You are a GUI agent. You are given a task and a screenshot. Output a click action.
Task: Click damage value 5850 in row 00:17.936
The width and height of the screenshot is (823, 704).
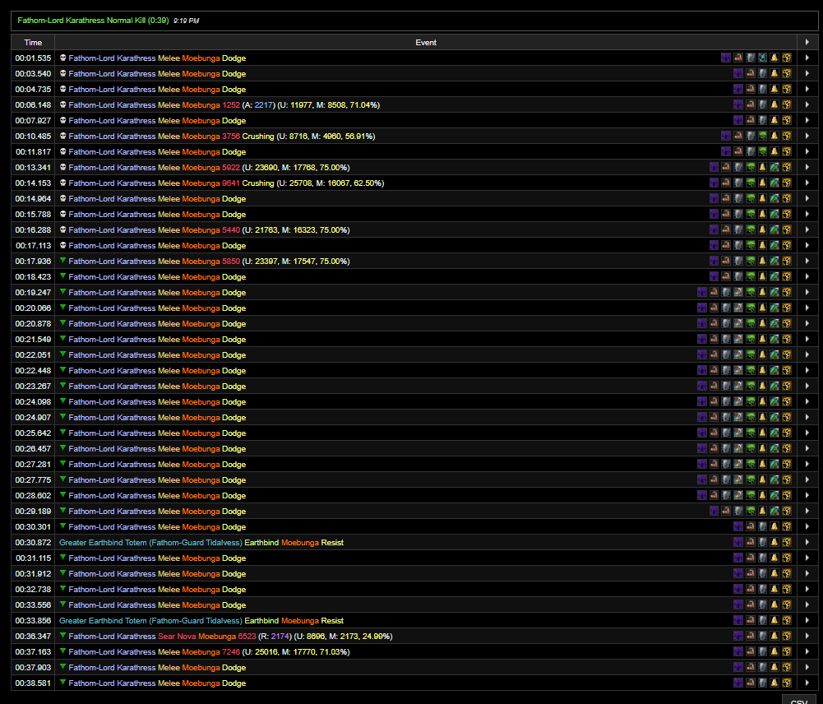click(x=231, y=261)
